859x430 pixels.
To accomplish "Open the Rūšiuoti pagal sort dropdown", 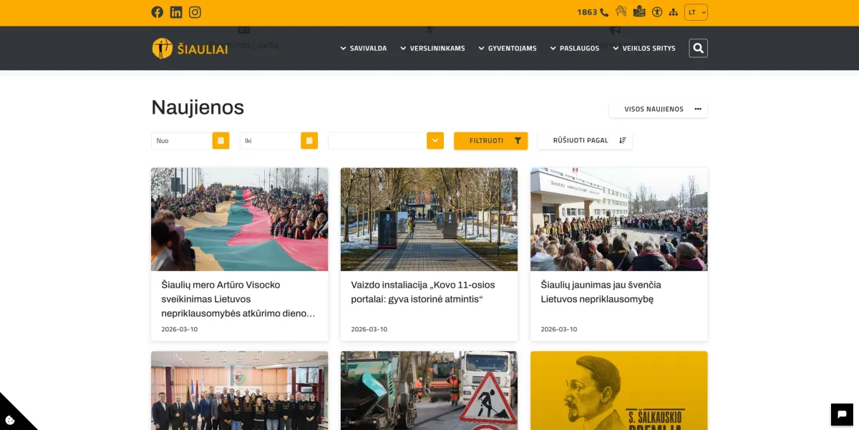I will point(585,141).
